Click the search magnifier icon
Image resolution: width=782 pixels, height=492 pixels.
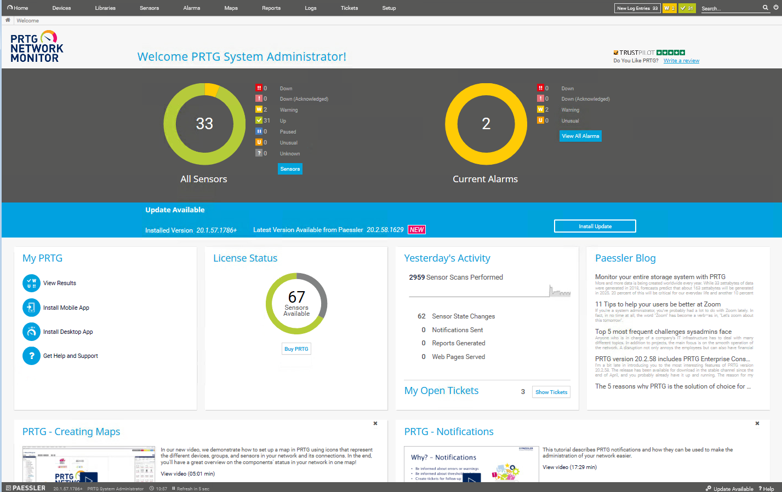point(766,8)
